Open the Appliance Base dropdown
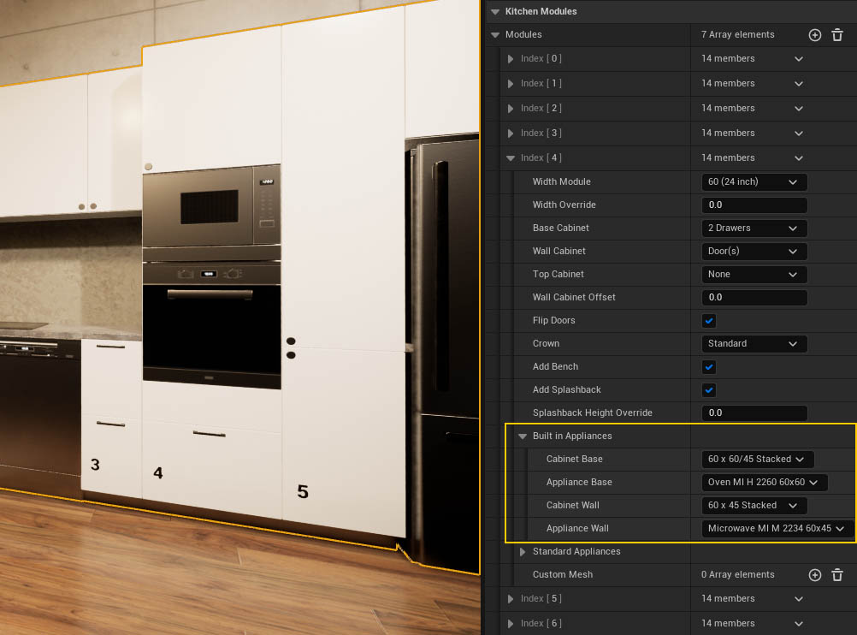 [x=764, y=483]
